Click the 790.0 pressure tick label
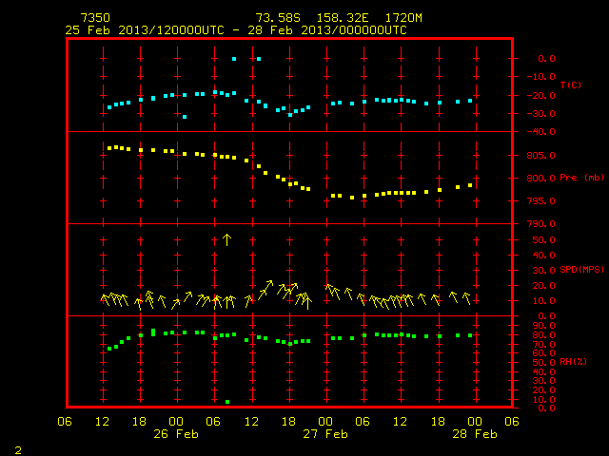Viewport: 609px width, 456px height. coord(541,224)
